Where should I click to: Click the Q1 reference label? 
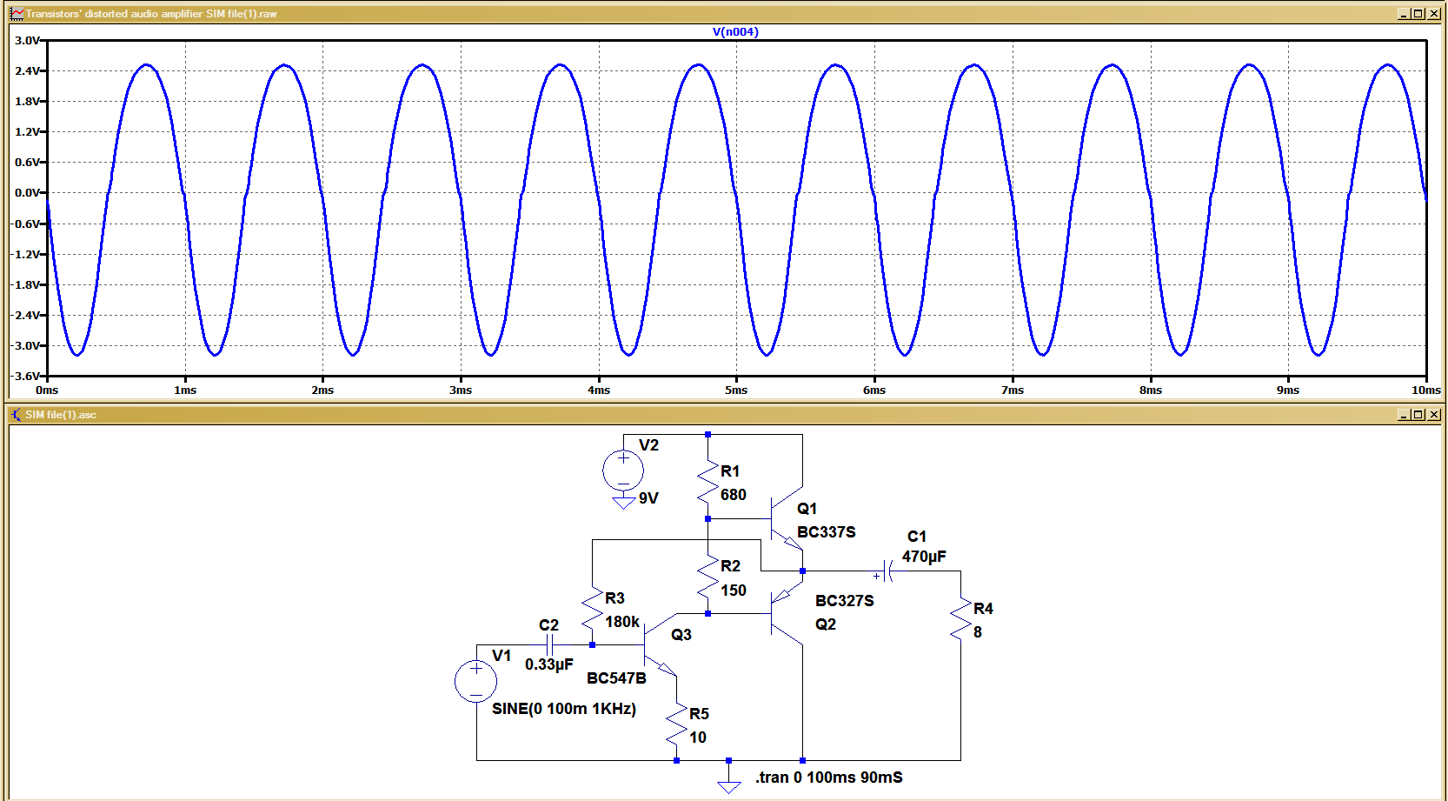tap(807, 509)
